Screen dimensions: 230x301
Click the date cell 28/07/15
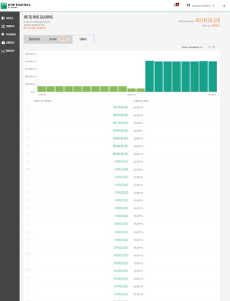pos(139,154)
